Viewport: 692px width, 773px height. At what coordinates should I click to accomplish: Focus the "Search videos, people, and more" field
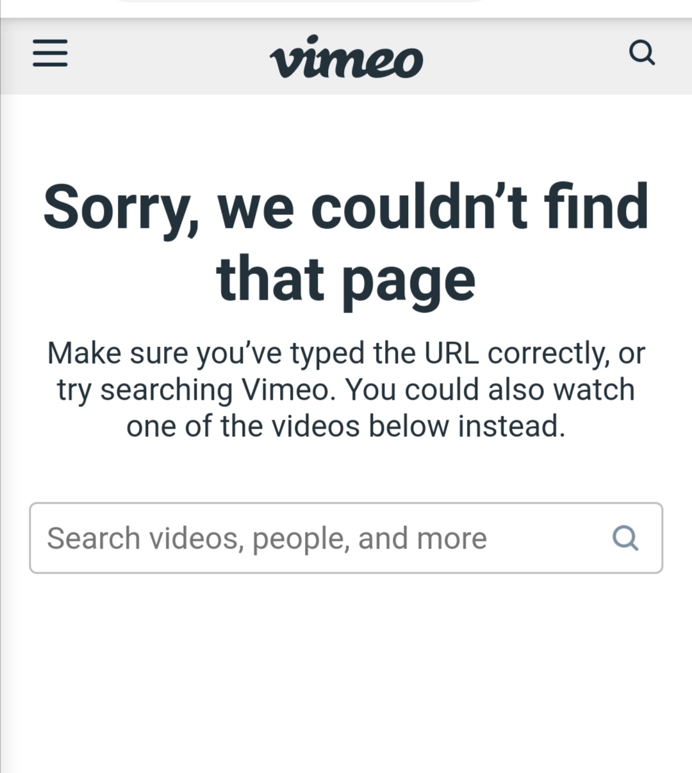point(346,538)
